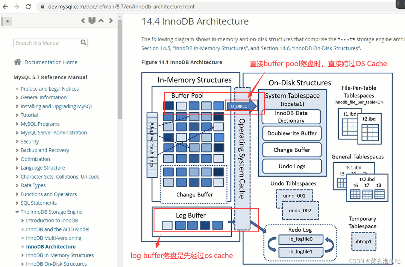Go to the previous manual page chevron
The height and width of the screenshot is (267, 405).
point(83,21)
